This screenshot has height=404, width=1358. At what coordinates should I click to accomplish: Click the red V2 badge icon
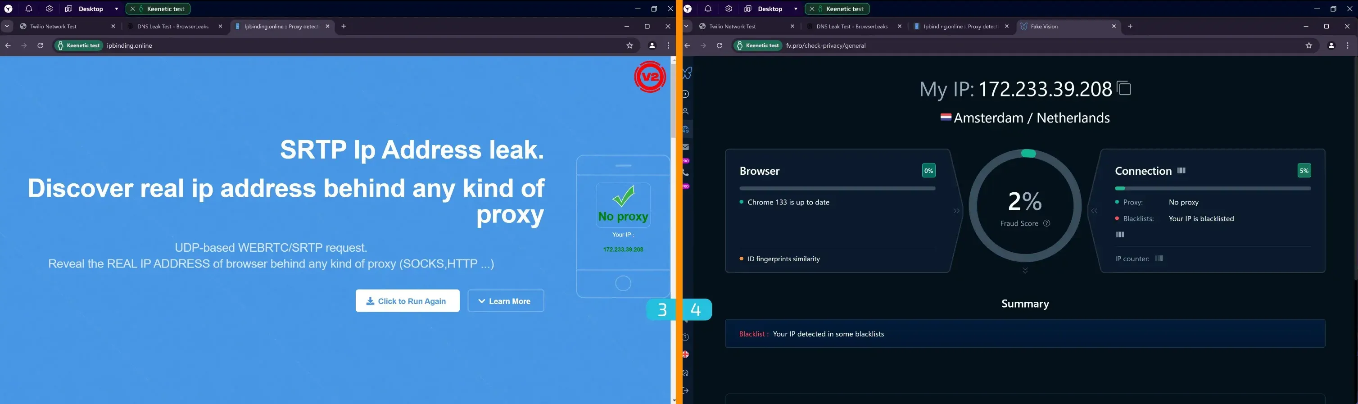[649, 77]
